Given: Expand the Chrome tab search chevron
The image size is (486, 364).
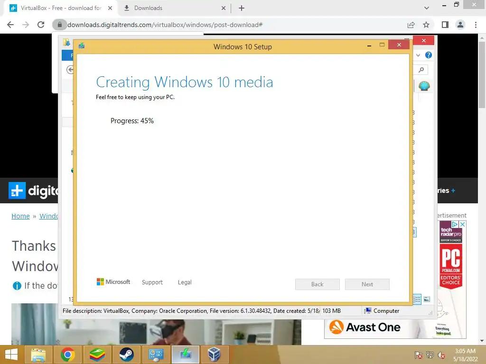Looking at the screenshot, I should pos(427,8).
